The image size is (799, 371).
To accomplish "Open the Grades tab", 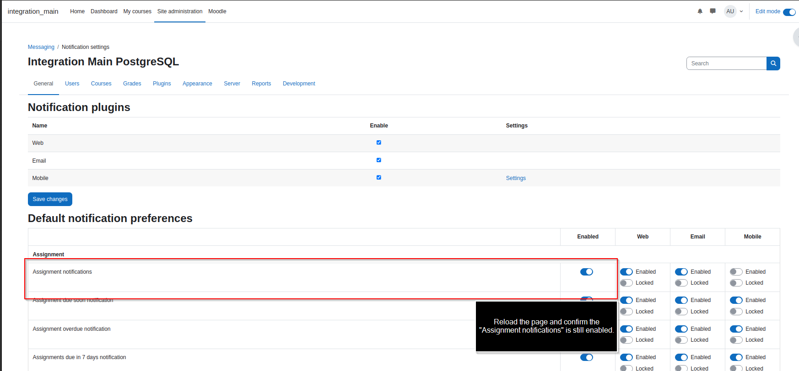I will [132, 84].
